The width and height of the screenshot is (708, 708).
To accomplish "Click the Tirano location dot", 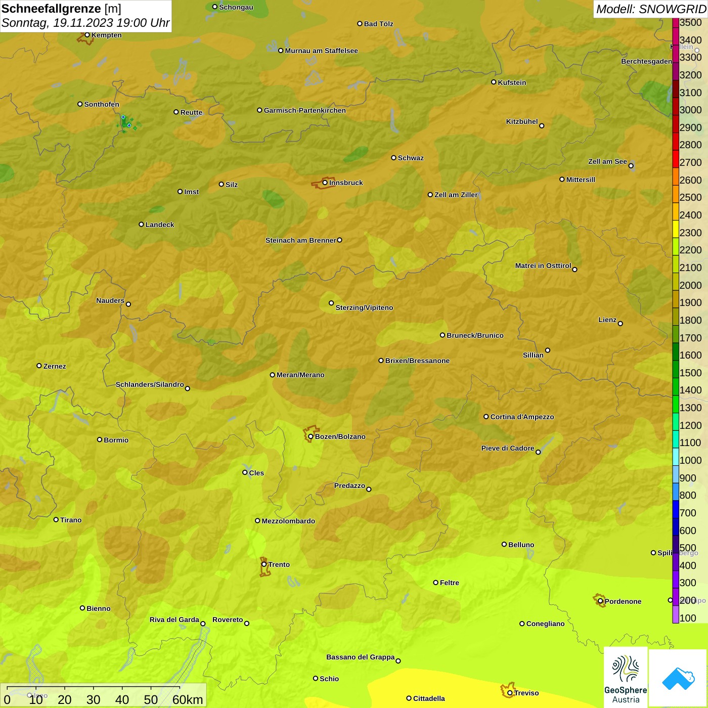I will point(56,519).
